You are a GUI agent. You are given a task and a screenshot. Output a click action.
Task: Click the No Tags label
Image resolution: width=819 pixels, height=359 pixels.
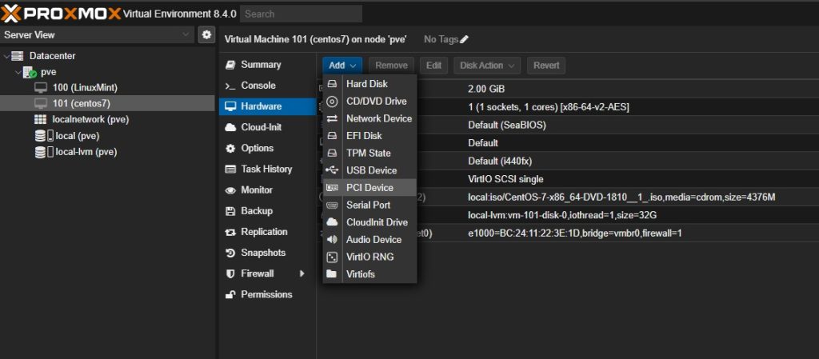coord(441,39)
